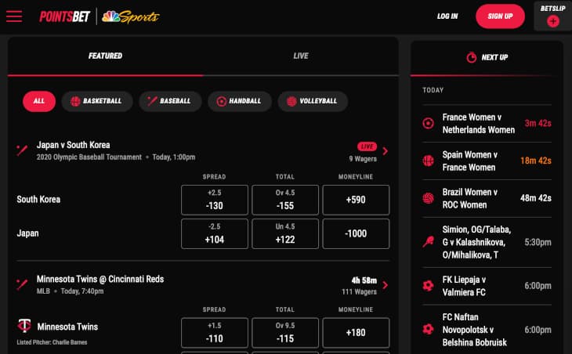Image resolution: width=572 pixels, height=354 pixels.
Task: Click the '5:30pm' start time
Action: coord(538,242)
